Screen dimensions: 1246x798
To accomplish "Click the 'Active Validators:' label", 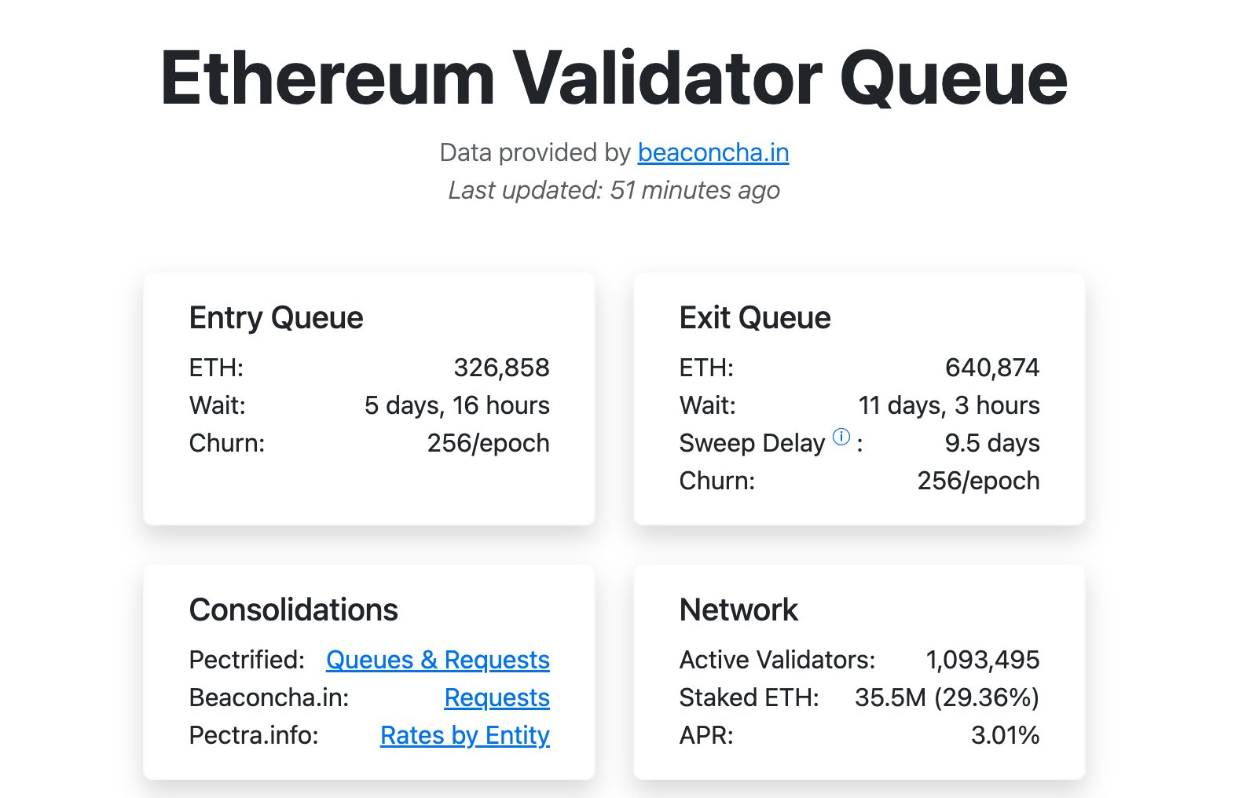I will (x=777, y=660).
